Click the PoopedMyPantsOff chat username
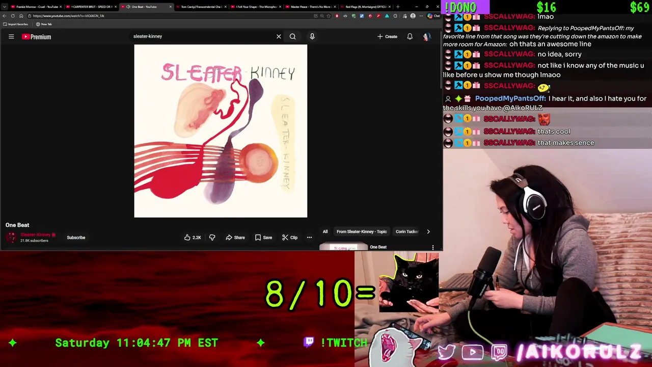This screenshot has width=652, height=367. point(510,98)
